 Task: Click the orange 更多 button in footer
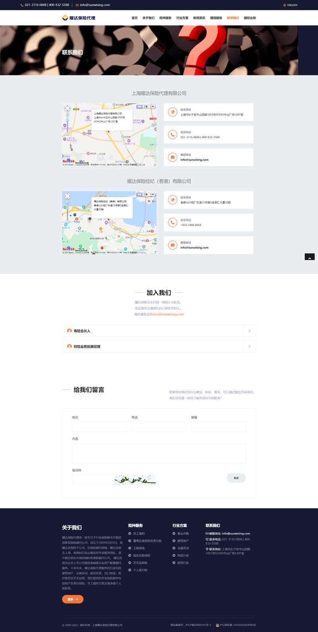[x=73, y=599]
